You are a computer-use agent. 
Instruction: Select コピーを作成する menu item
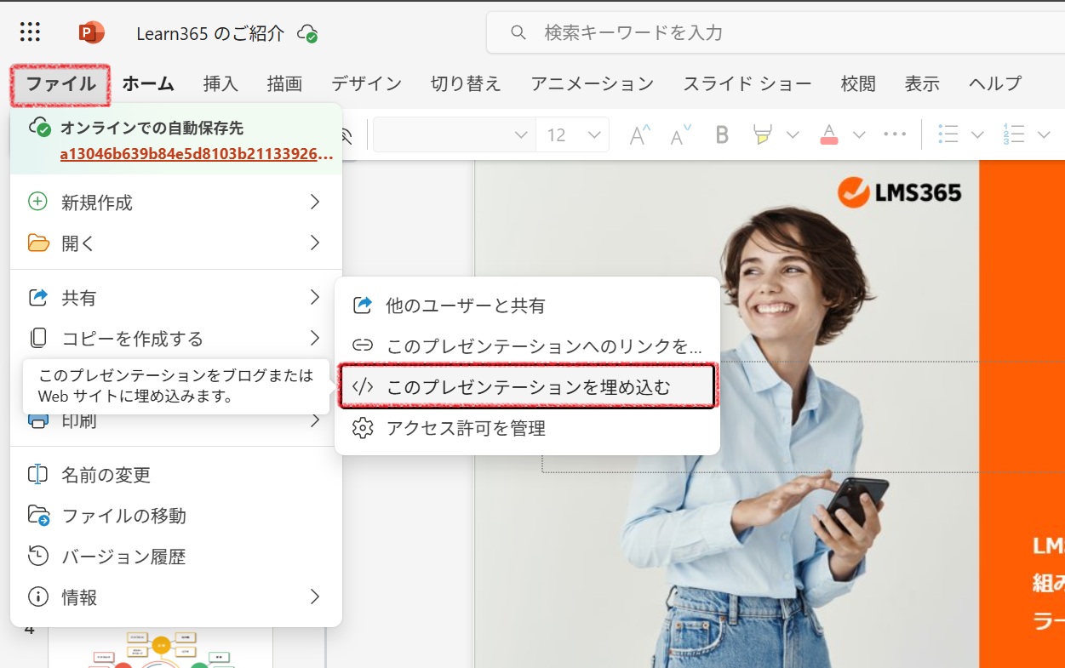176,339
